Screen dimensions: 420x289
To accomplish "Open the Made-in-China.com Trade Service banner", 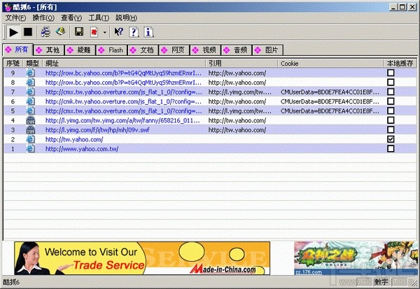I will click(142, 258).
